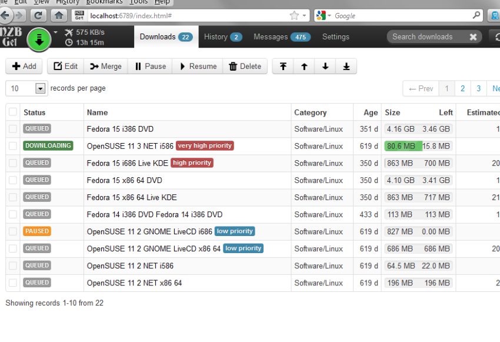Delete the selected downloads
The width and height of the screenshot is (500, 342).
tap(245, 67)
